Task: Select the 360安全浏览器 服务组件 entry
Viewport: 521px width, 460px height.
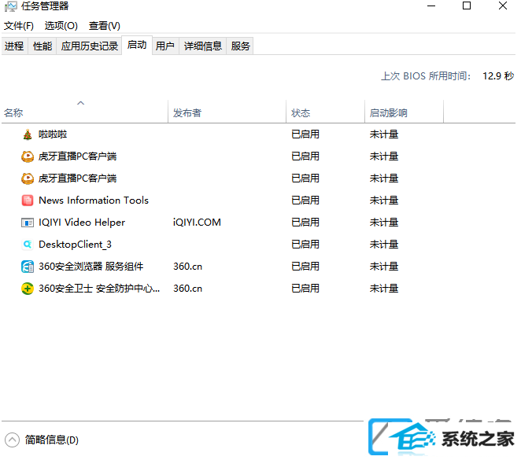Action: [x=91, y=267]
